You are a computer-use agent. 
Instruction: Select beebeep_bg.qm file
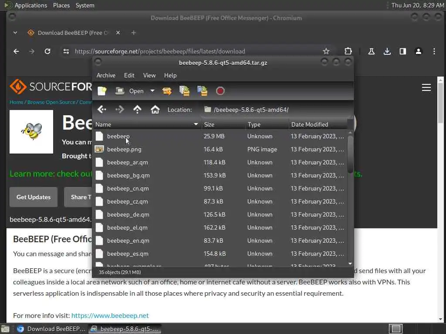(x=220, y=176)
